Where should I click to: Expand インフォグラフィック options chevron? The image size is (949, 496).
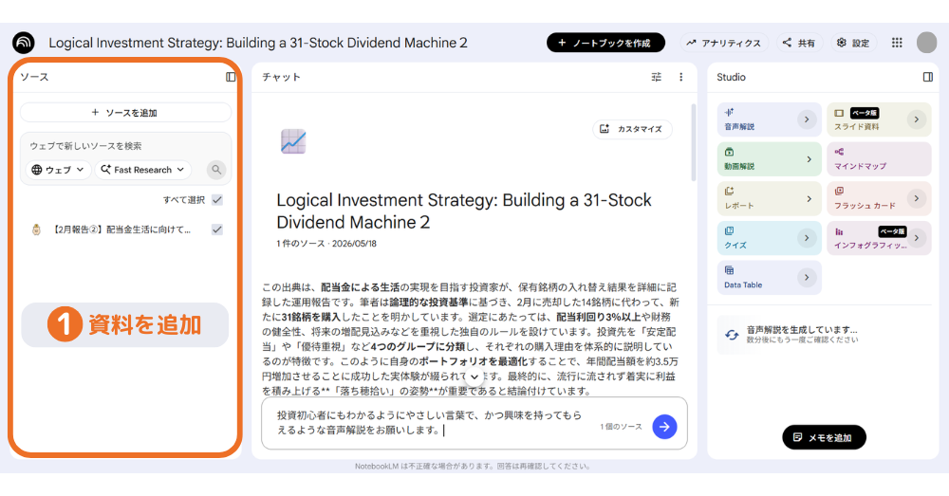coord(917,238)
